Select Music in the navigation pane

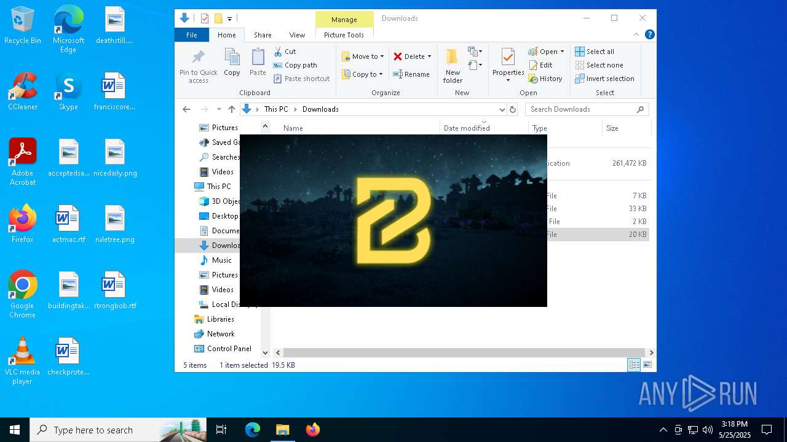coord(221,260)
